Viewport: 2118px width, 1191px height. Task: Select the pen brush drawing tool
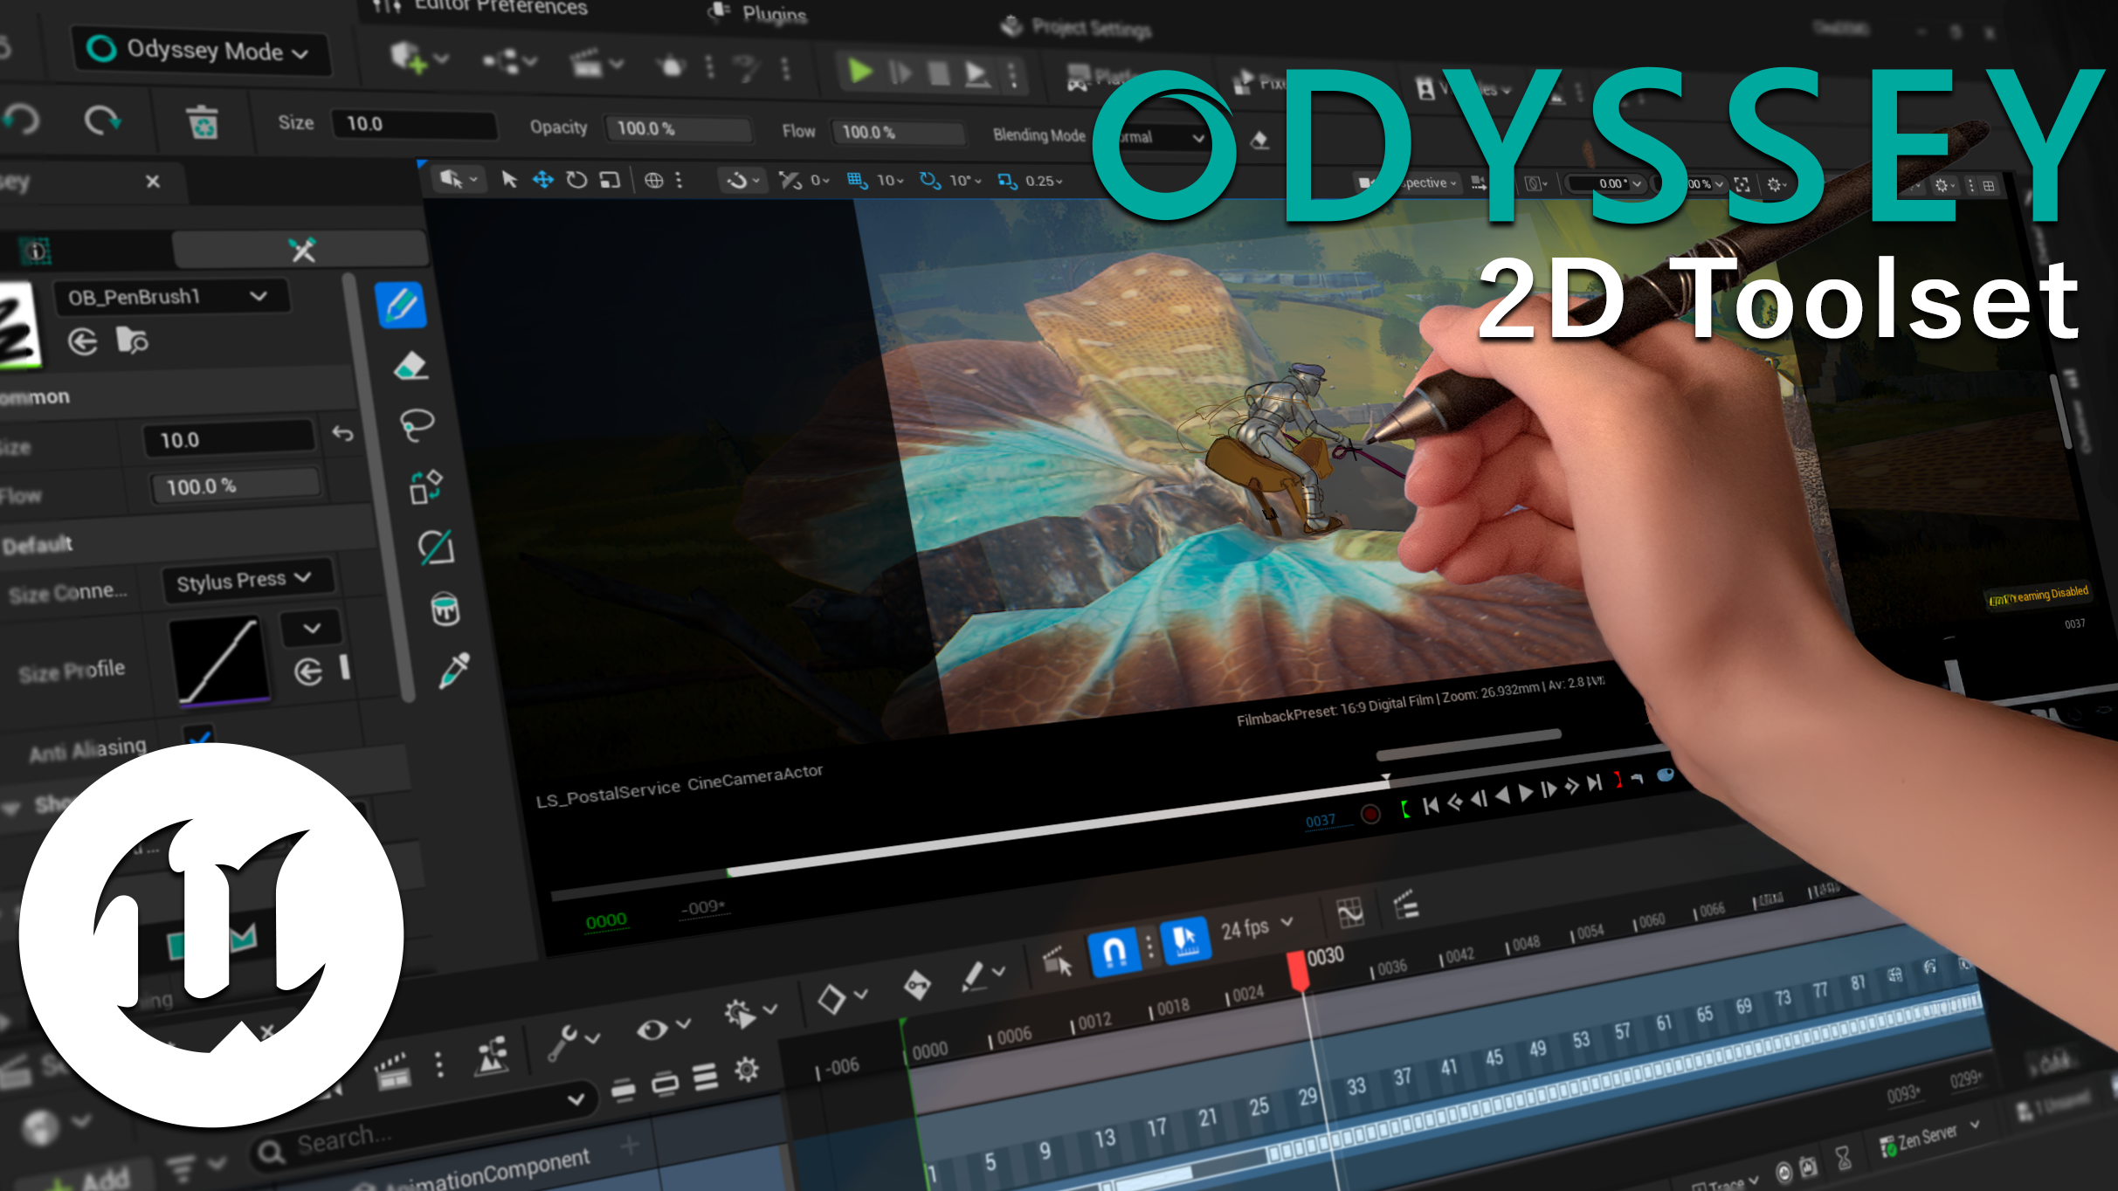pyautogui.click(x=401, y=306)
